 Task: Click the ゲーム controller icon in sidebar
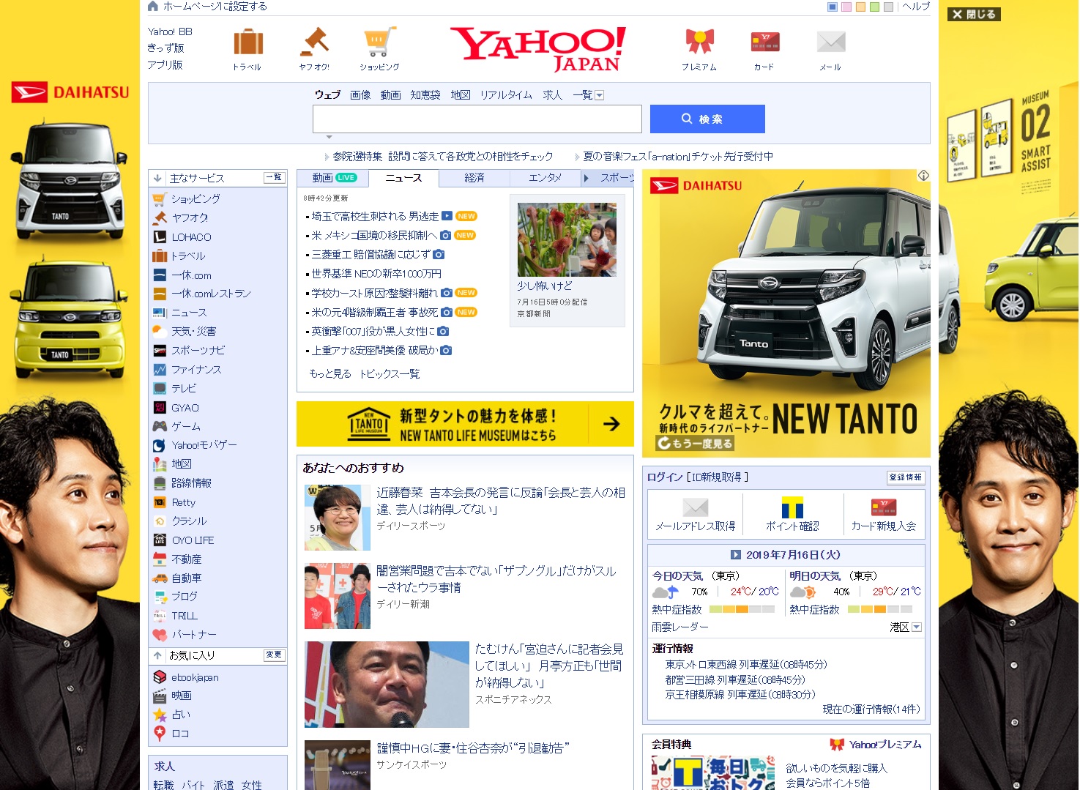pyautogui.click(x=160, y=426)
